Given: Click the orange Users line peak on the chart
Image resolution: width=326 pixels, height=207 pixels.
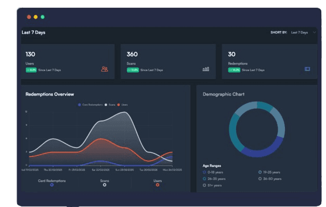Looking at the screenshot, I should [x=101, y=139].
